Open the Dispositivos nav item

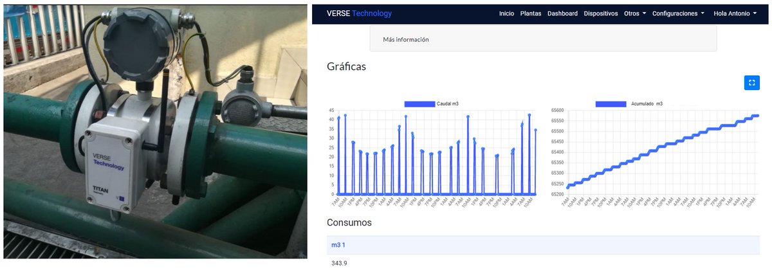pos(601,14)
